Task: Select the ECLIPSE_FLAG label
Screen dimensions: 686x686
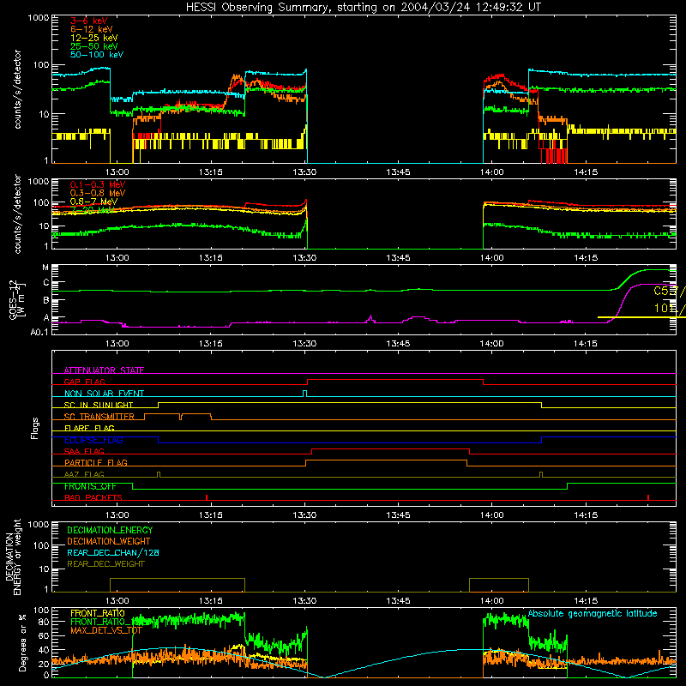Action: tap(93, 440)
